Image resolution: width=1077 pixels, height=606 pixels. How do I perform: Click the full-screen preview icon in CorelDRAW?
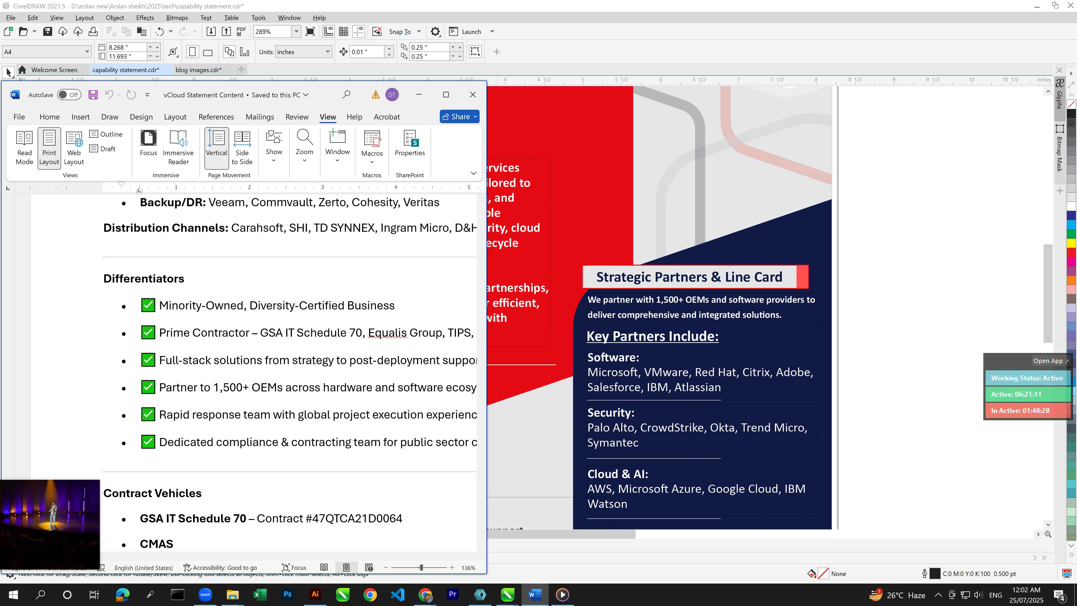click(x=310, y=31)
